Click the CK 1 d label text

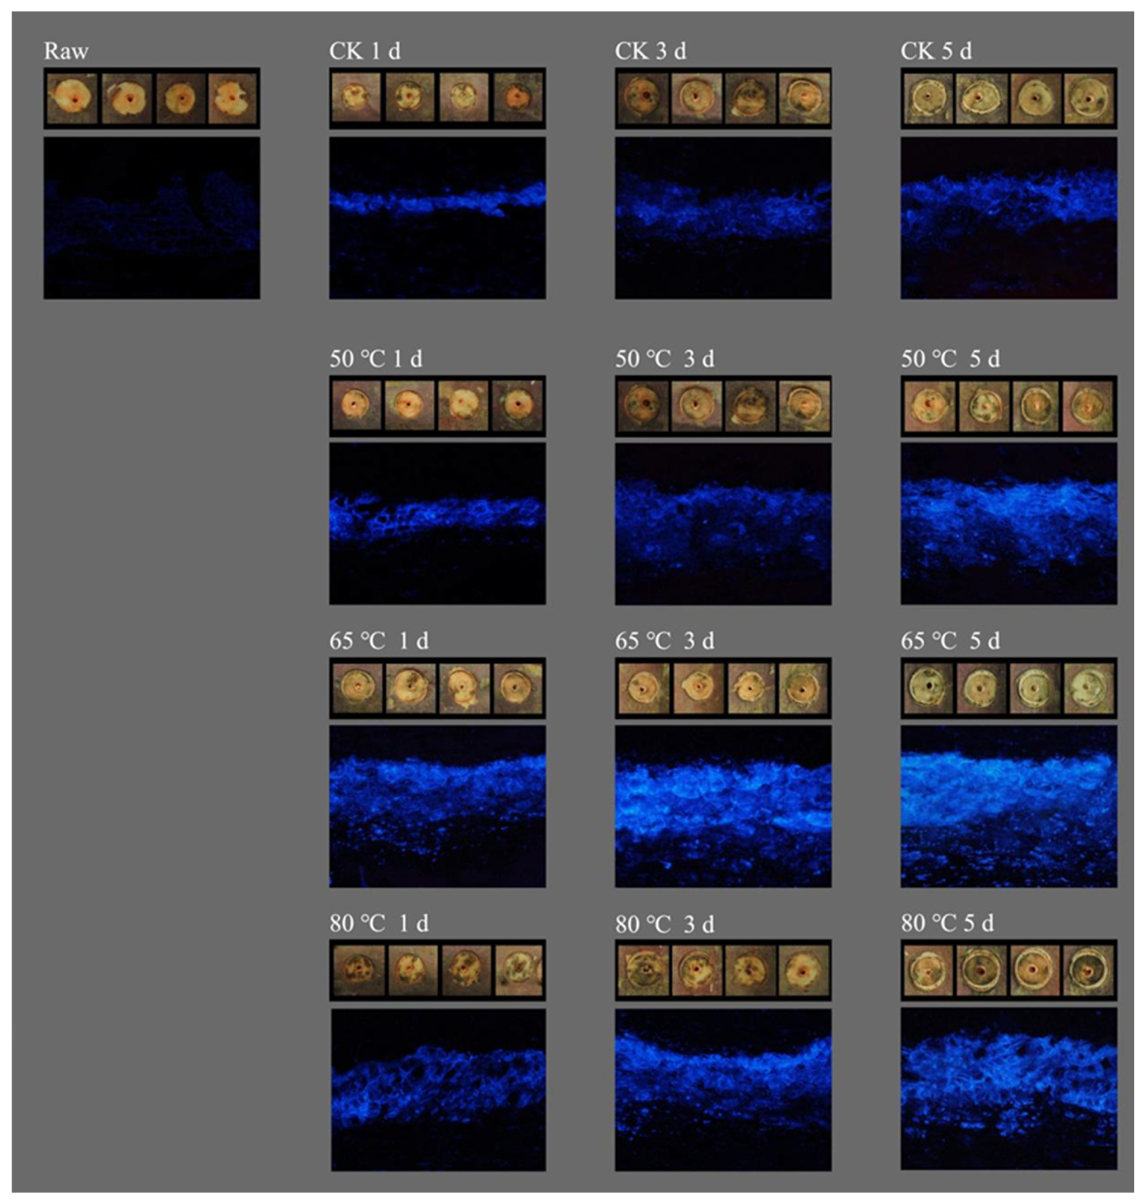pos(365,51)
